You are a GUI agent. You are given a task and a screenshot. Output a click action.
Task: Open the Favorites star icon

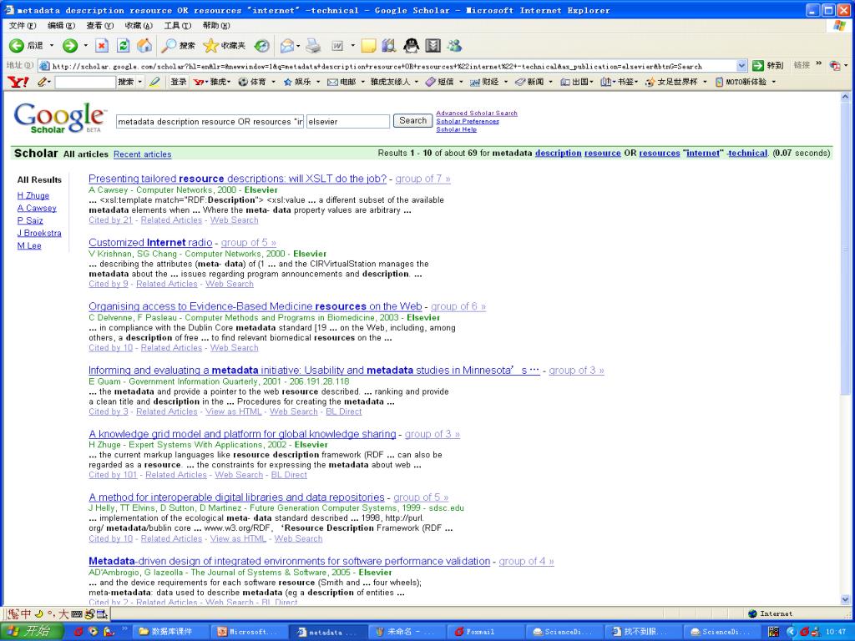(211, 46)
